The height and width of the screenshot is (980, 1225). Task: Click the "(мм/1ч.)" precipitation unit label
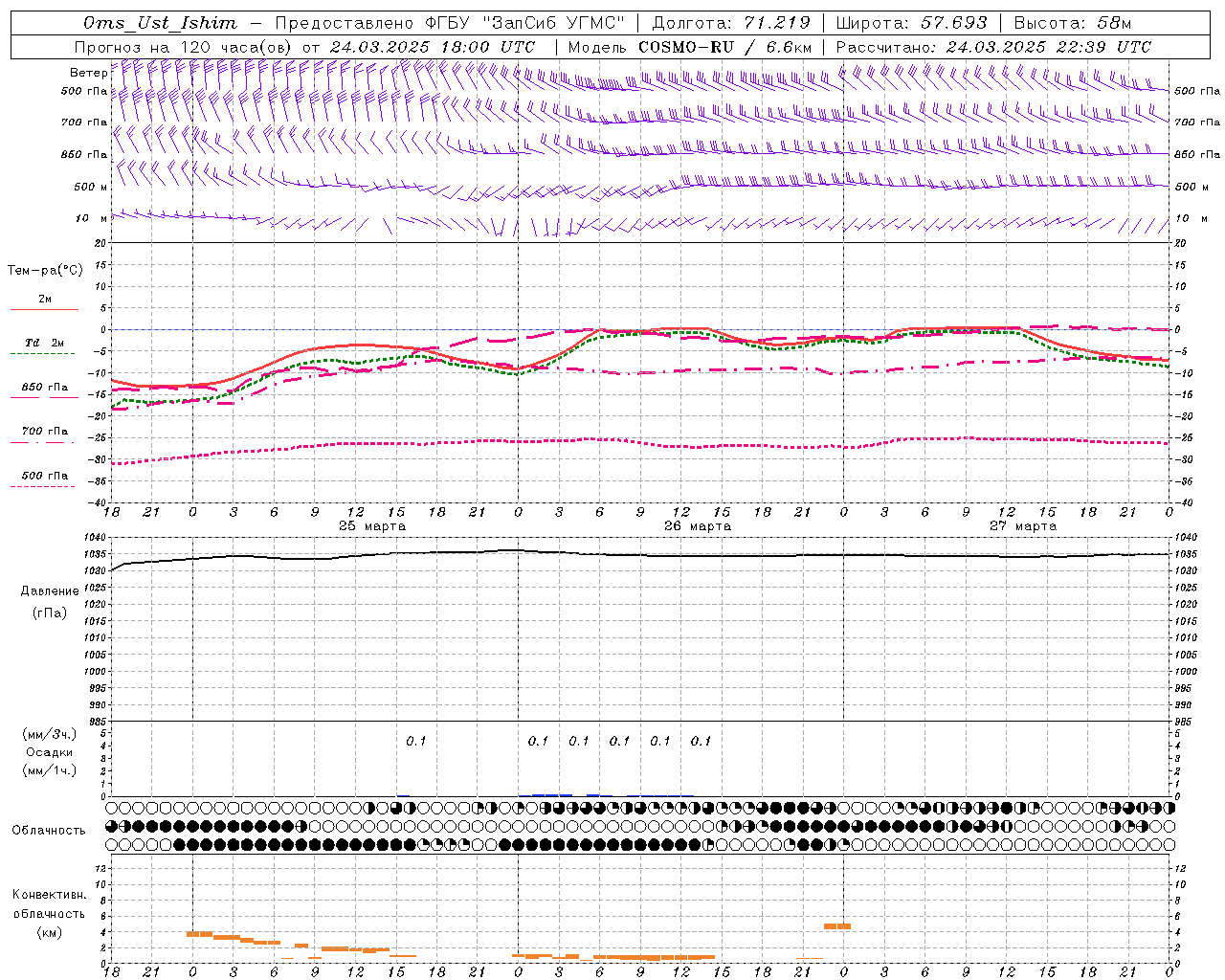click(x=50, y=770)
